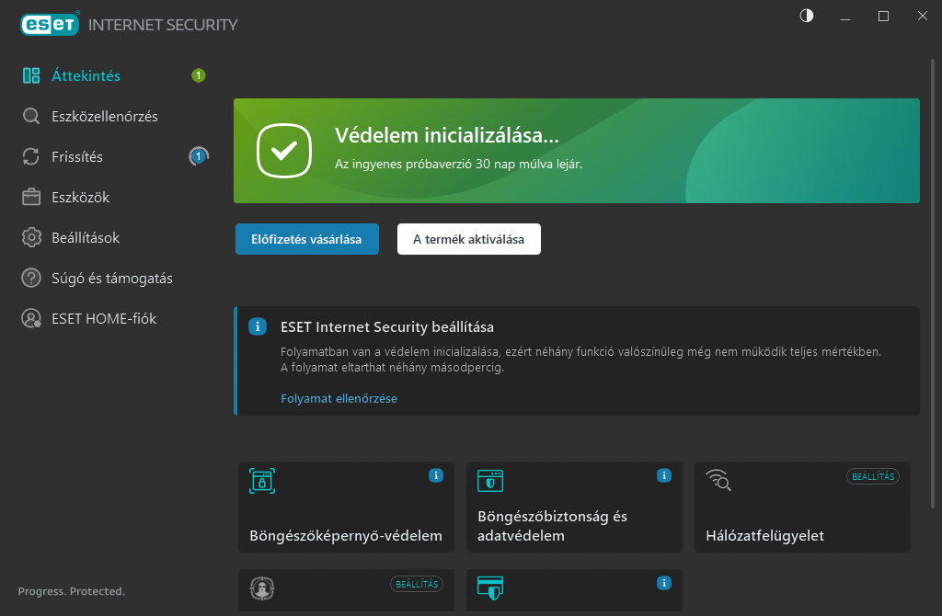
Task: Click the Wi-Fi magnifier icon on Hálózatfelügyelet tile
Action: (718, 480)
